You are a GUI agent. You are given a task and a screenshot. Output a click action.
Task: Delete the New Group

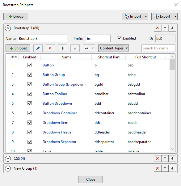[158, 168]
